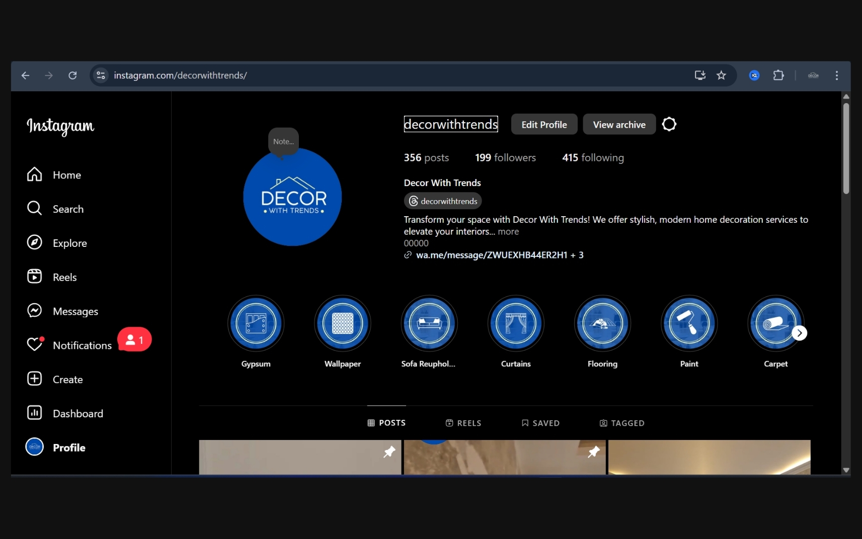The height and width of the screenshot is (539, 862).
Task: Open Chrome three-dot menu
Action: (837, 75)
